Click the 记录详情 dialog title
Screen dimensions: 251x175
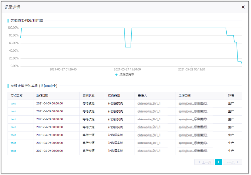pos(12,7)
